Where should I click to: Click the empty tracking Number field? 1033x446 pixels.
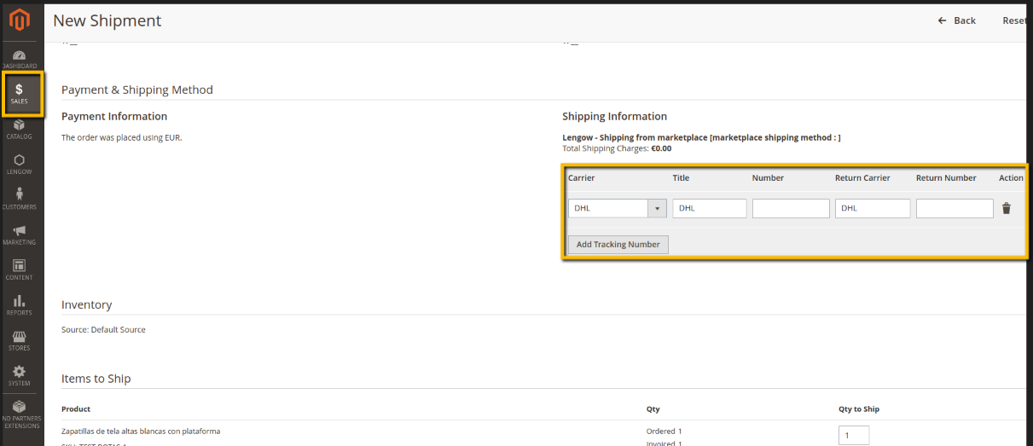point(790,208)
